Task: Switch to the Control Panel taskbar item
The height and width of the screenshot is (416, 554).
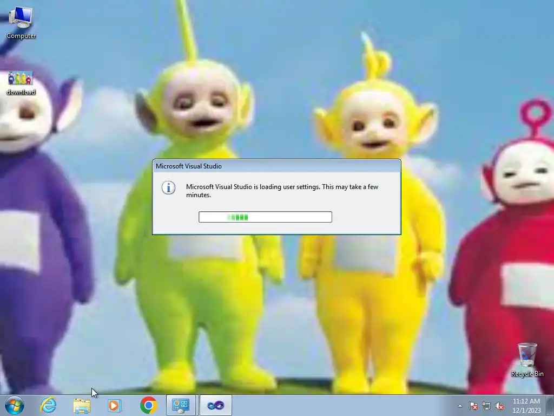Action: tap(181, 405)
